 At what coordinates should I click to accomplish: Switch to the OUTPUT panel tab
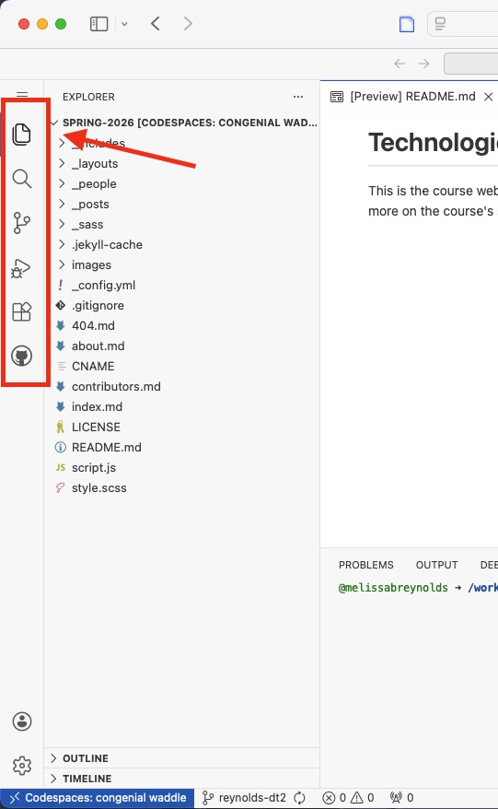click(436, 565)
